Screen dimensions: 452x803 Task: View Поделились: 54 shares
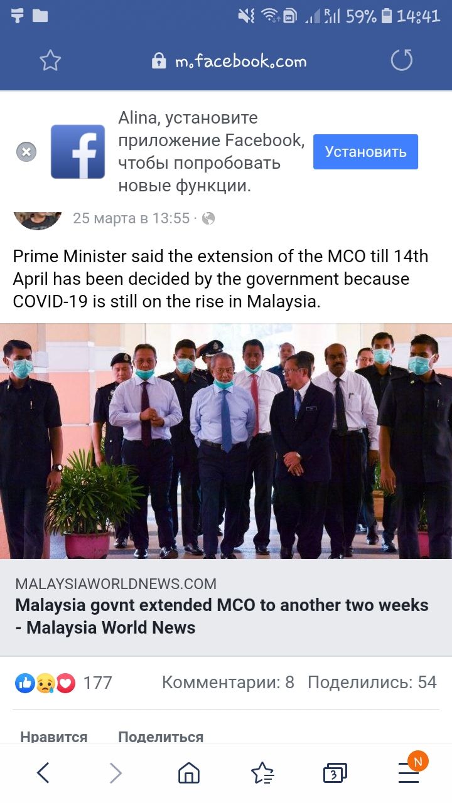click(x=372, y=683)
